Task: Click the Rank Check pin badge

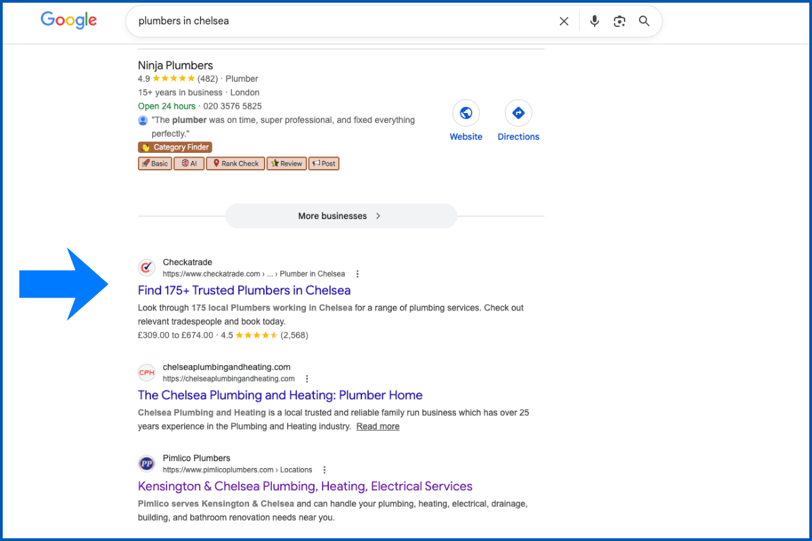Action: click(235, 163)
